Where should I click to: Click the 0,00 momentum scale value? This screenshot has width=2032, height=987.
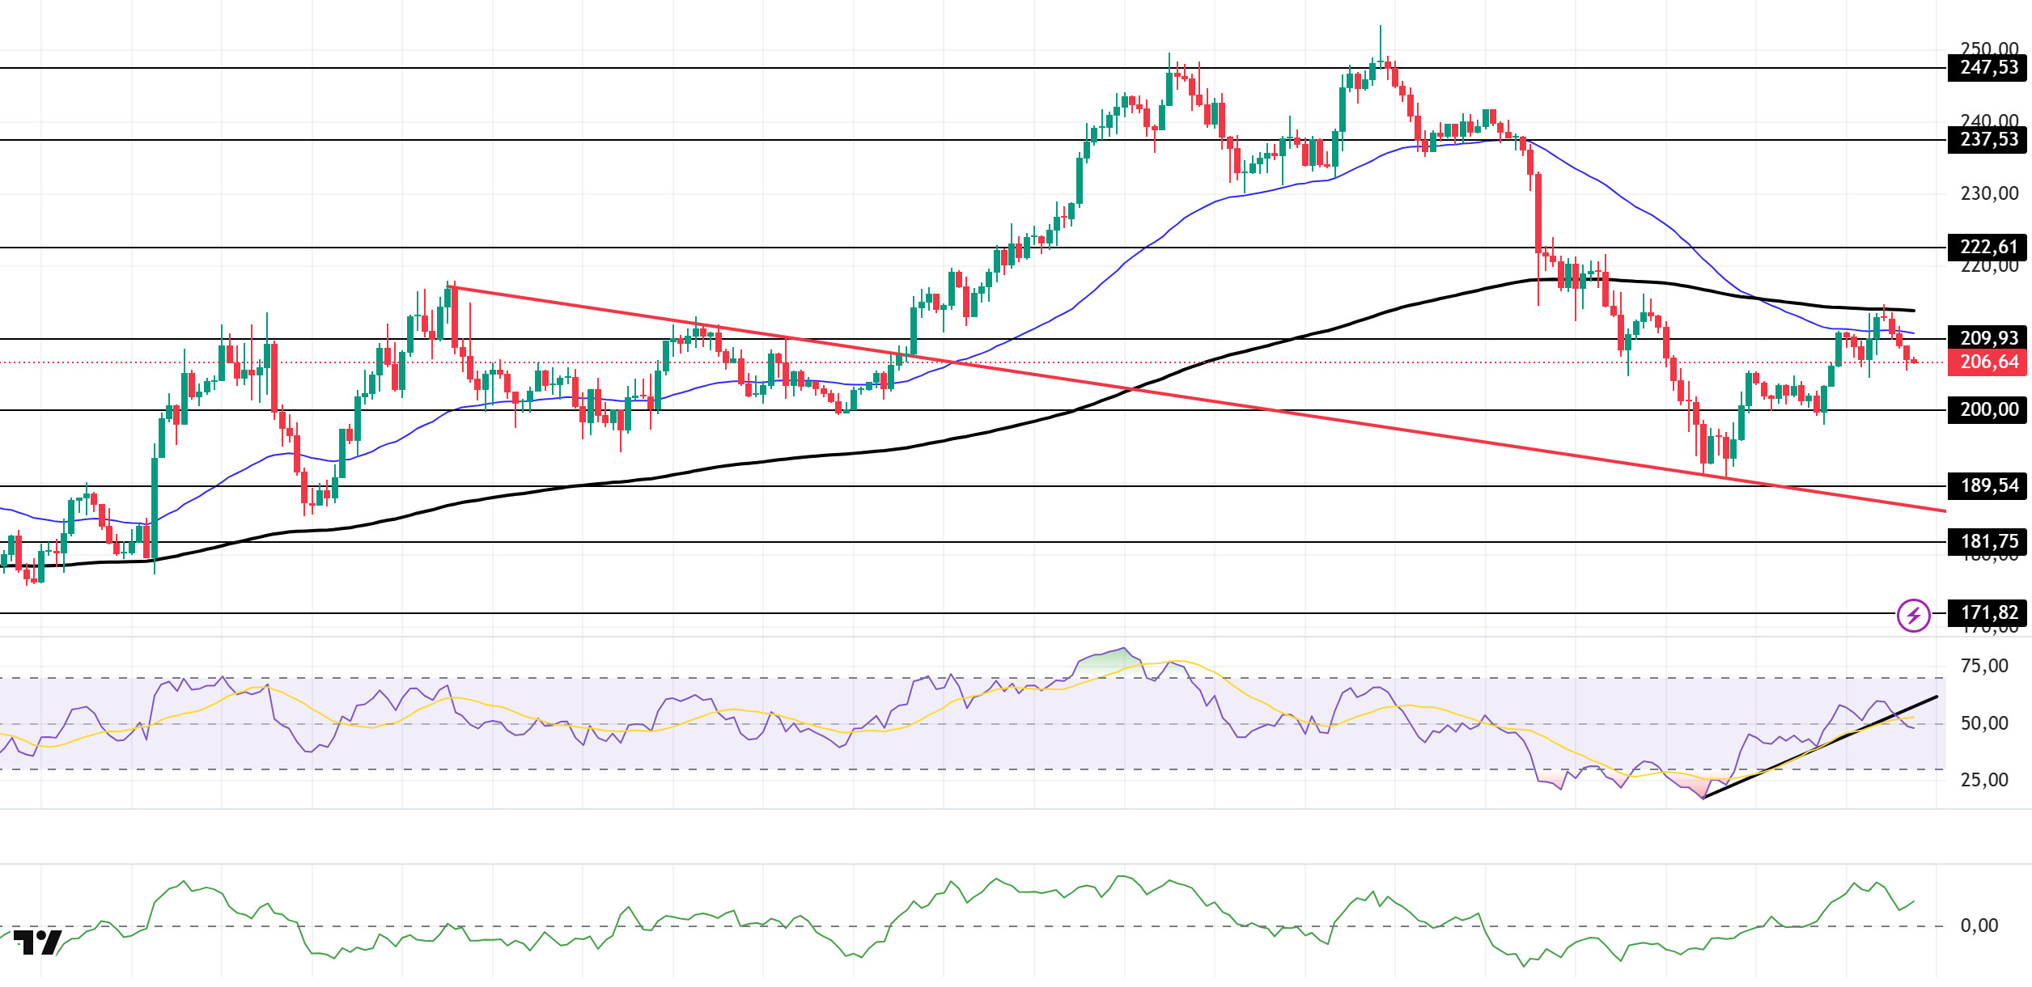coord(1979,926)
